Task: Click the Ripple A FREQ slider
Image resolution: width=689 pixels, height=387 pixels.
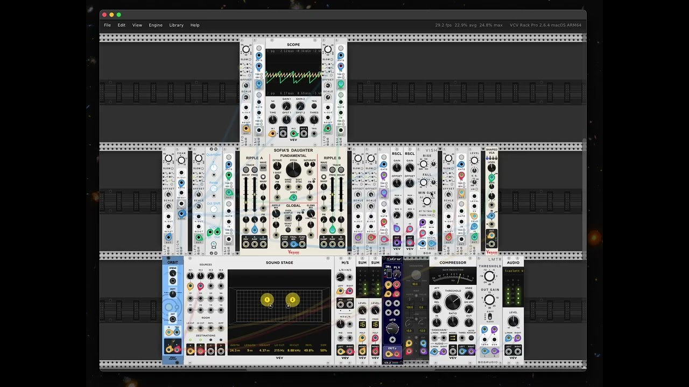Action: point(254,195)
